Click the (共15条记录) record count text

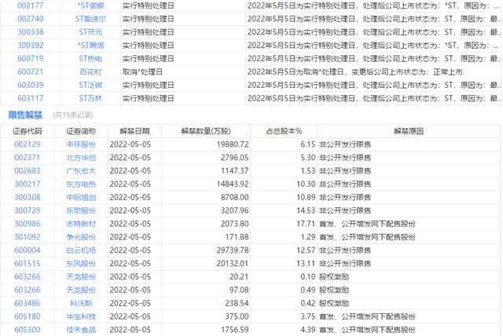click(73, 115)
